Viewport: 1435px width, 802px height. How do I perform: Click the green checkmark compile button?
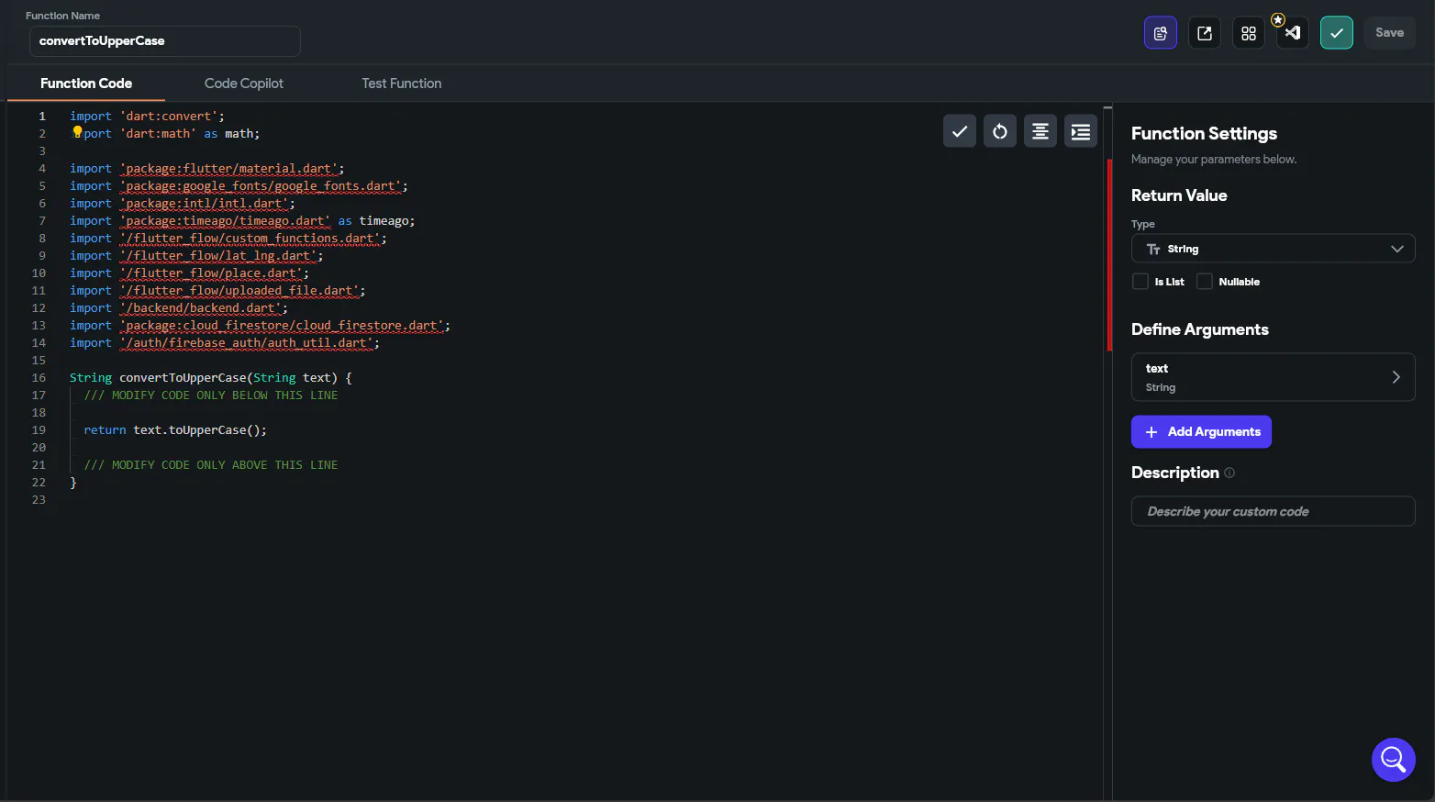click(1337, 33)
